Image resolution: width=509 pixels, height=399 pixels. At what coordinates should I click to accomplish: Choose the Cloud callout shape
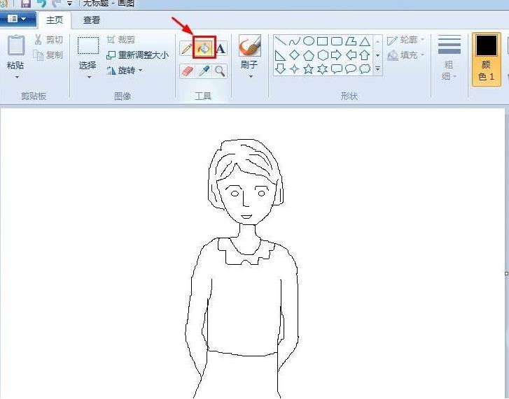[x=365, y=68]
